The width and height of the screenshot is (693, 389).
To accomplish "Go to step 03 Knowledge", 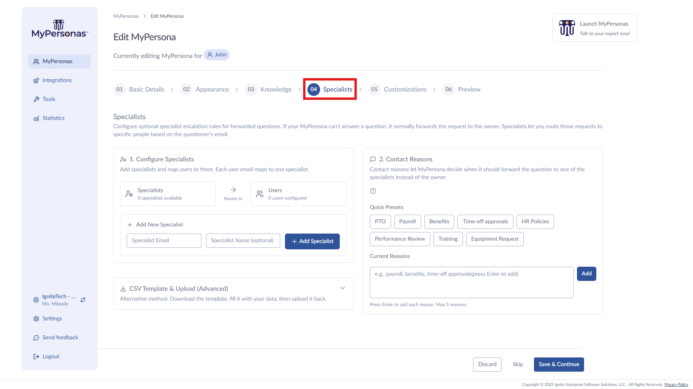I will (268, 90).
